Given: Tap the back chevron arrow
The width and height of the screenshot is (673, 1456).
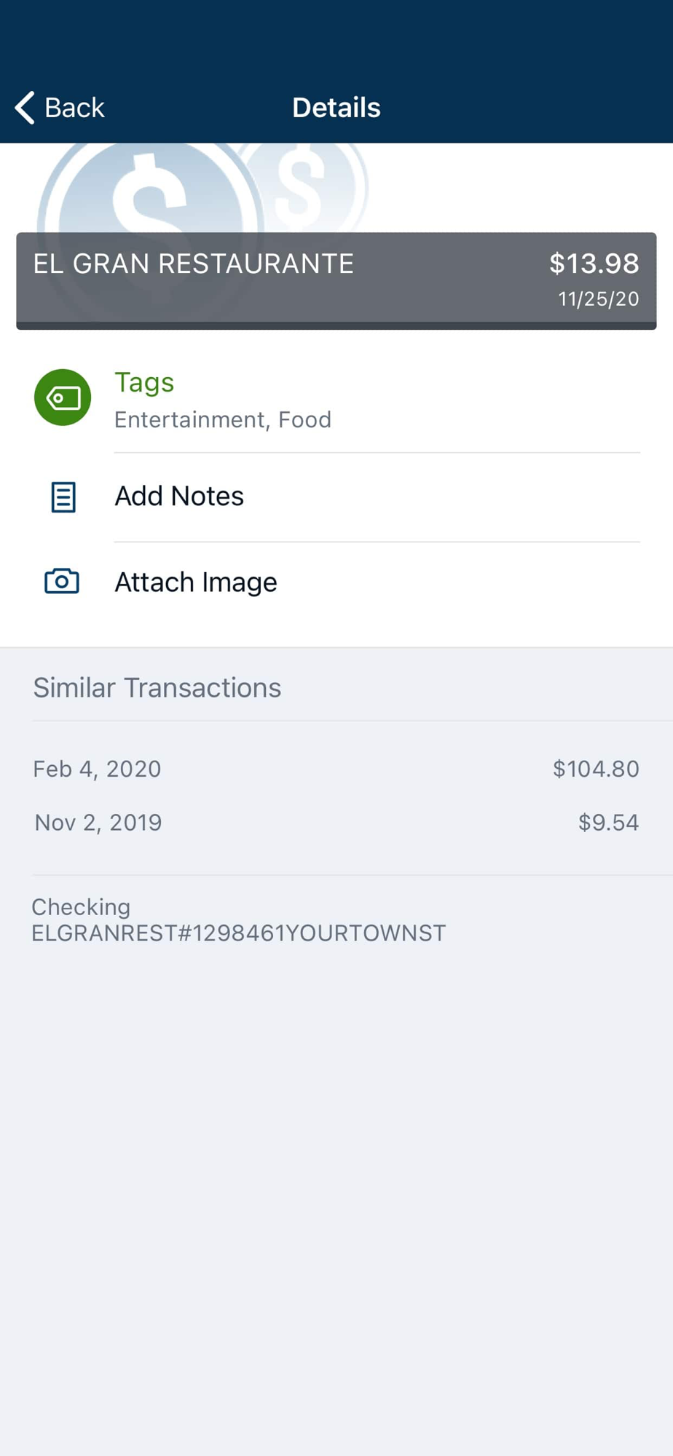Looking at the screenshot, I should tap(25, 108).
